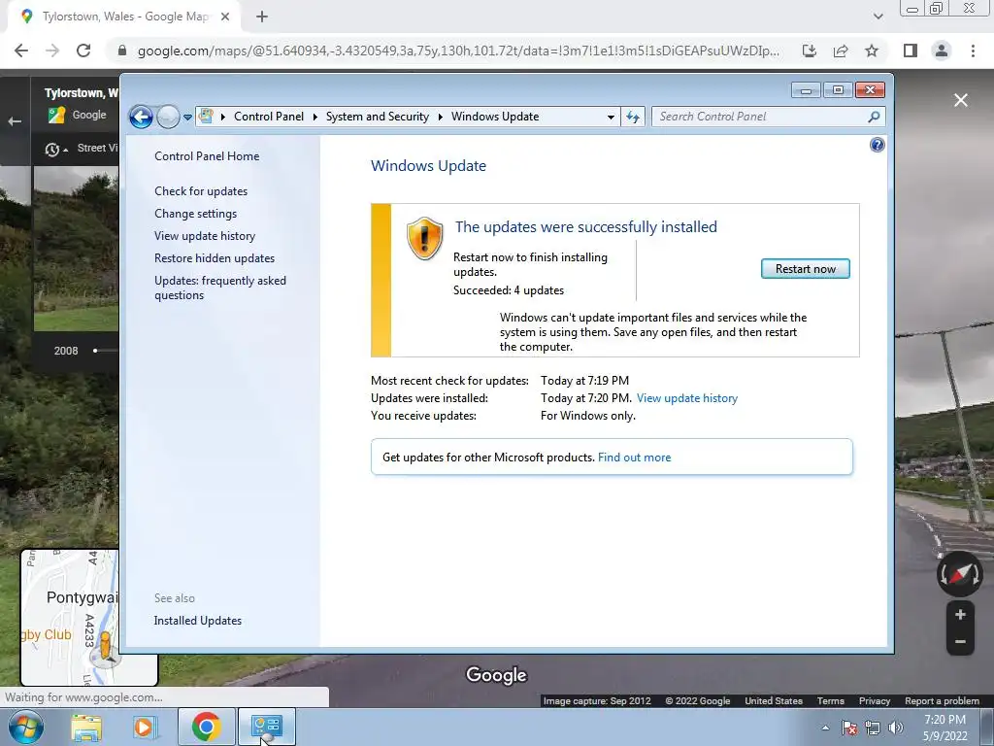Select Windows Update in the breadcrumb
This screenshot has width=994, height=746.
(495, 117)
